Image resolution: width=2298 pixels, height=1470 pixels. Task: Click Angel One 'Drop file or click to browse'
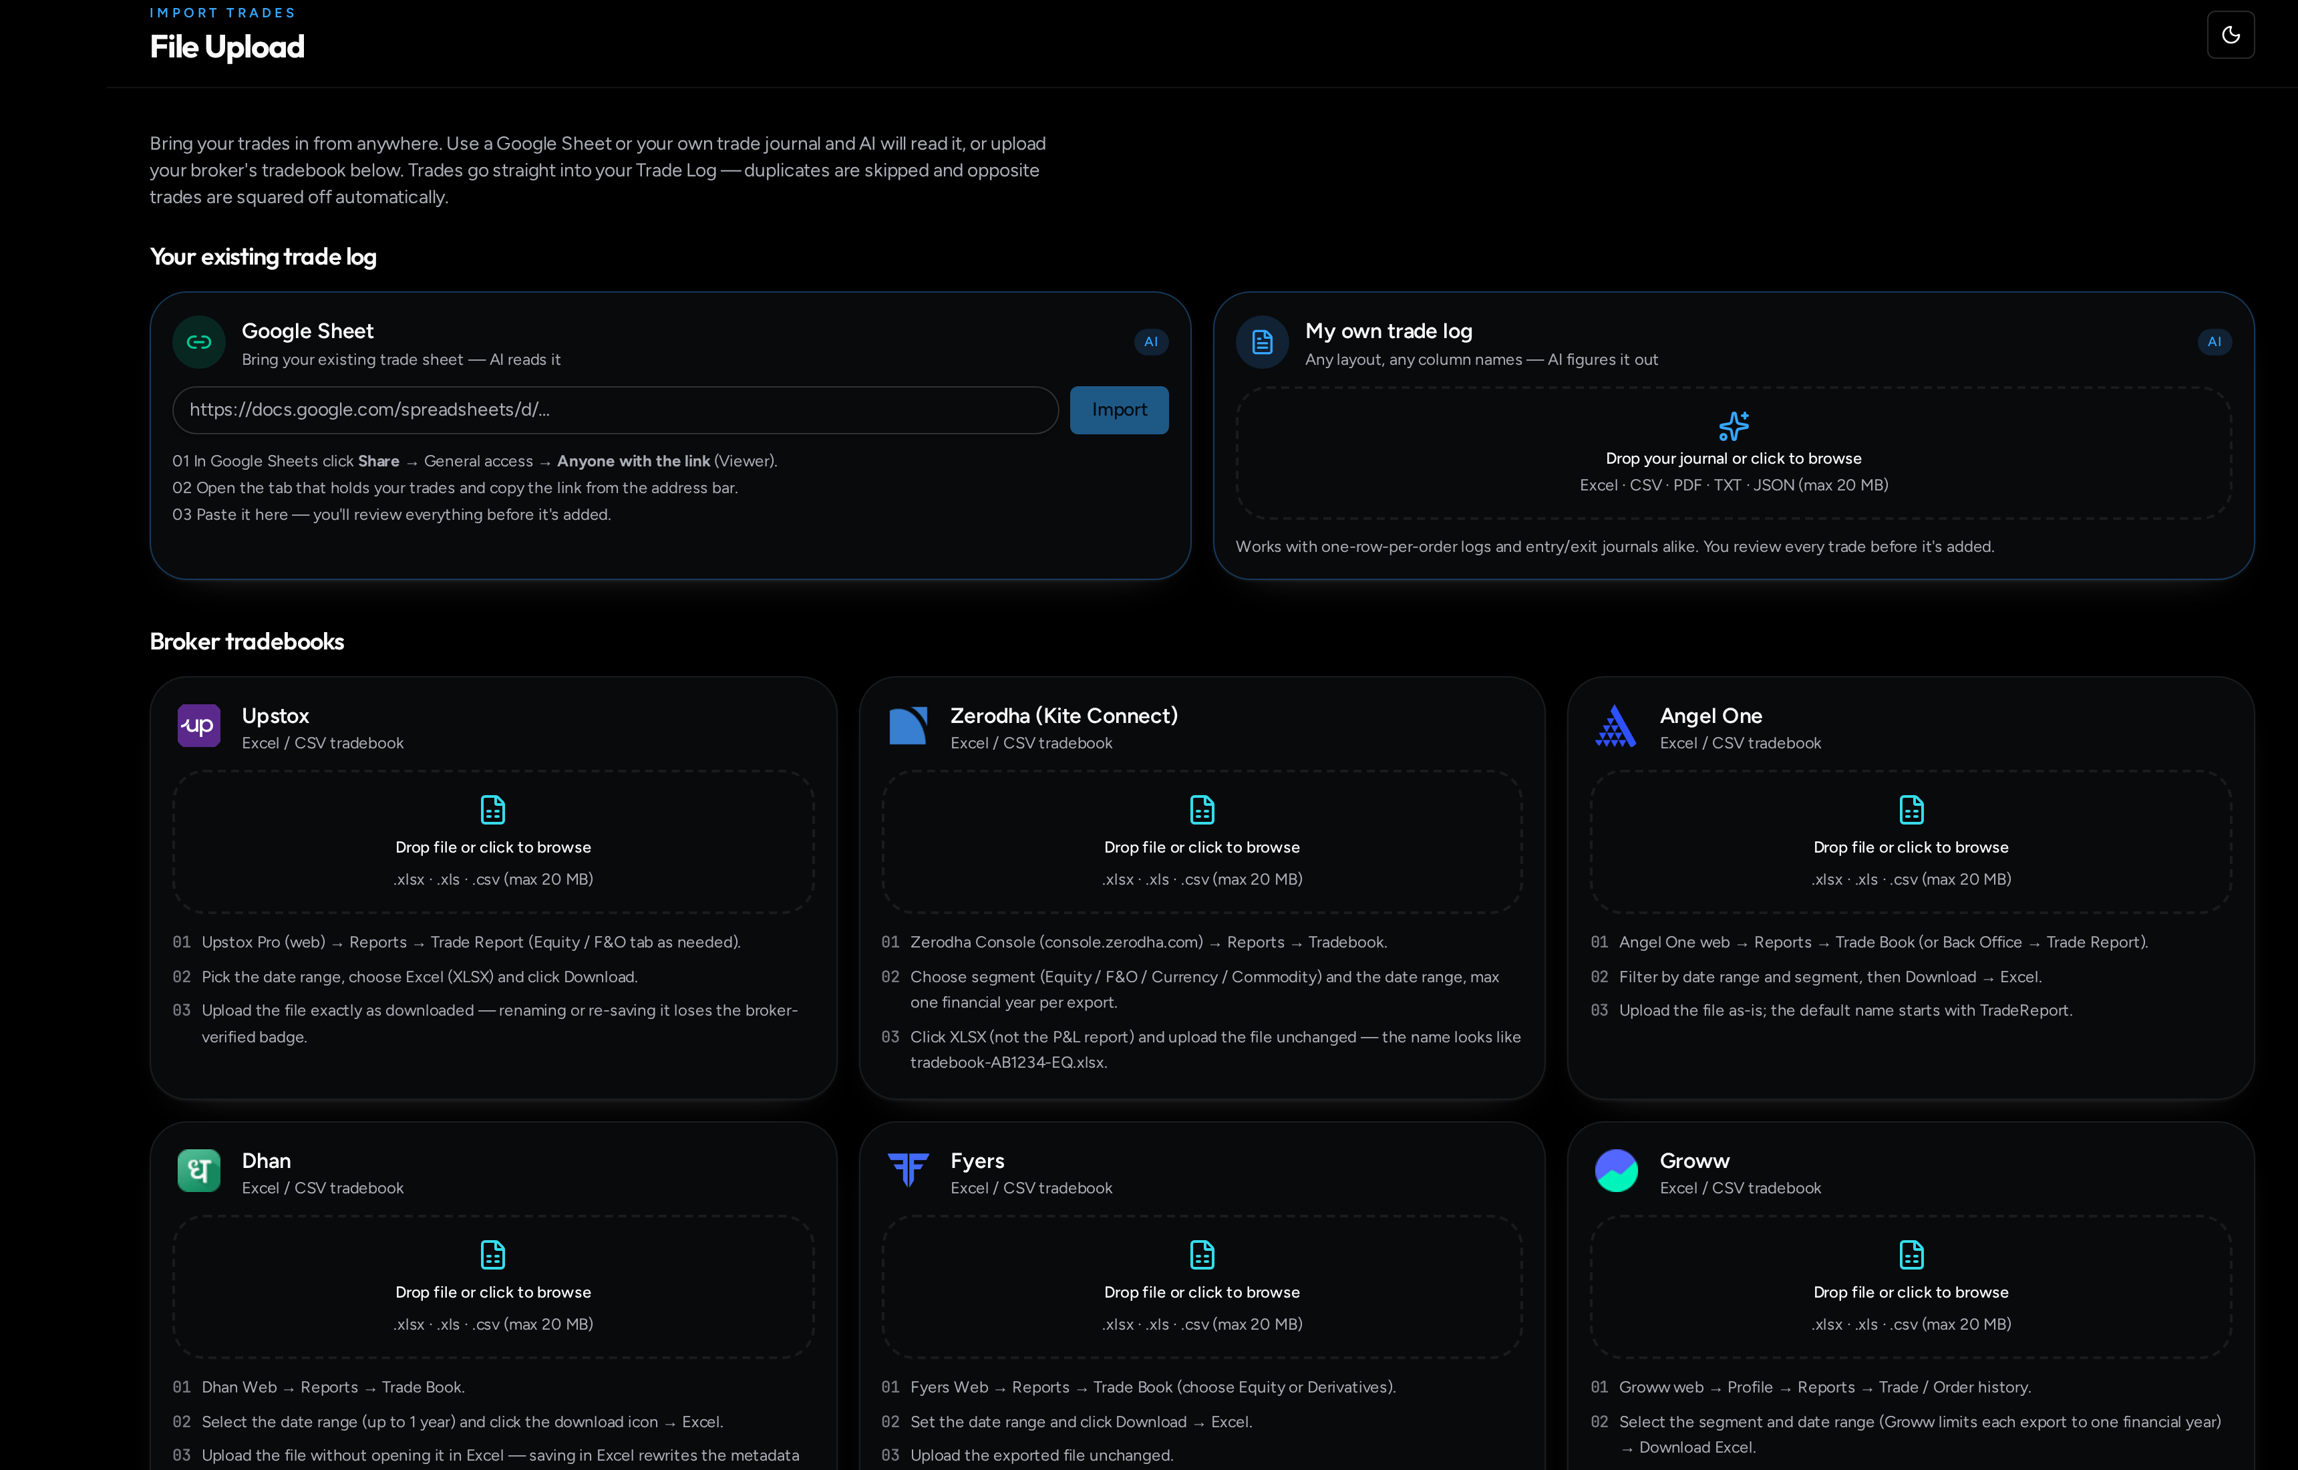[1911, 848]
